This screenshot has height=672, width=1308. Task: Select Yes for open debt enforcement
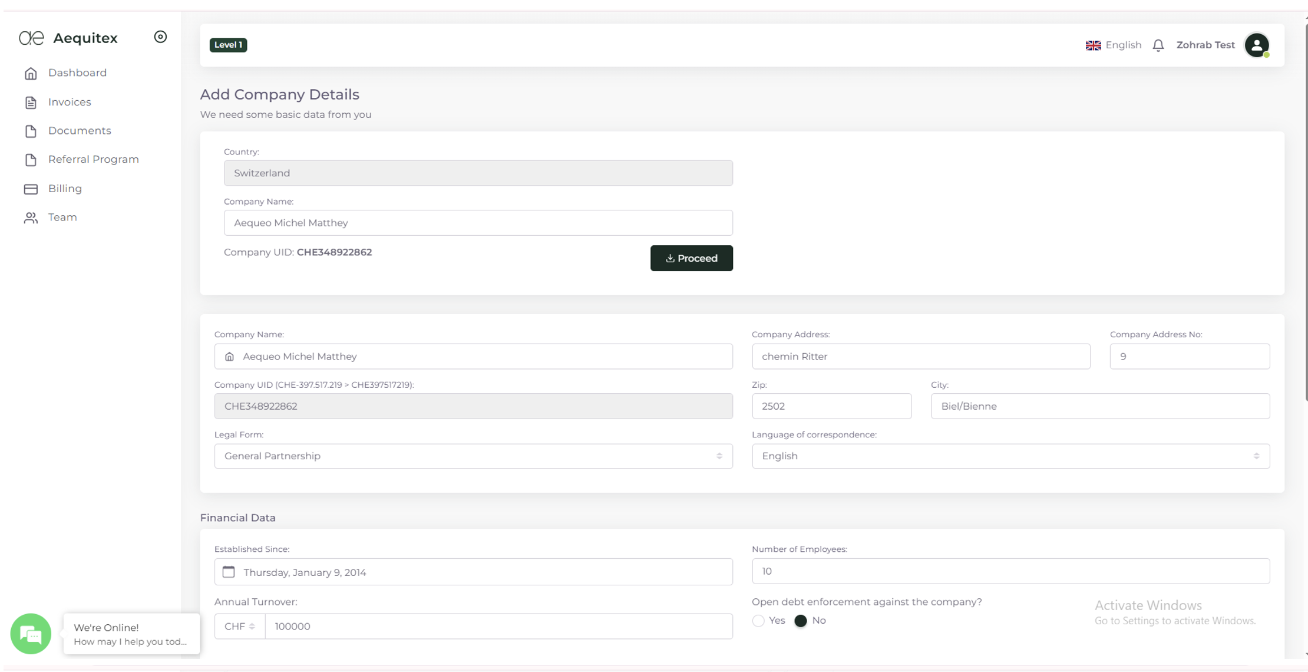click(x=758, y=621)
